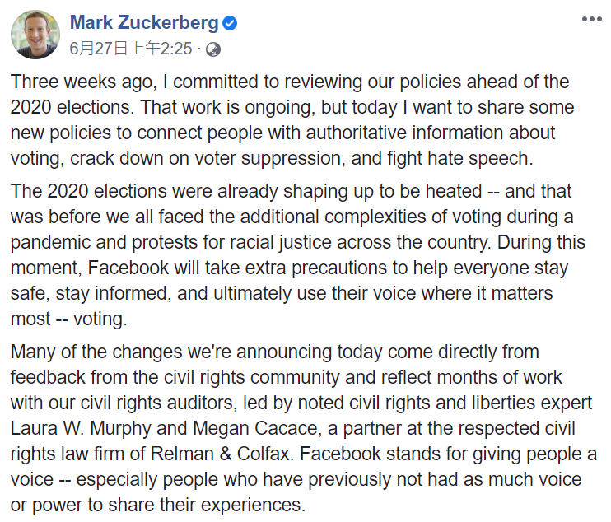Click the closing words 'share their experiences'

(x=204, y=505)
